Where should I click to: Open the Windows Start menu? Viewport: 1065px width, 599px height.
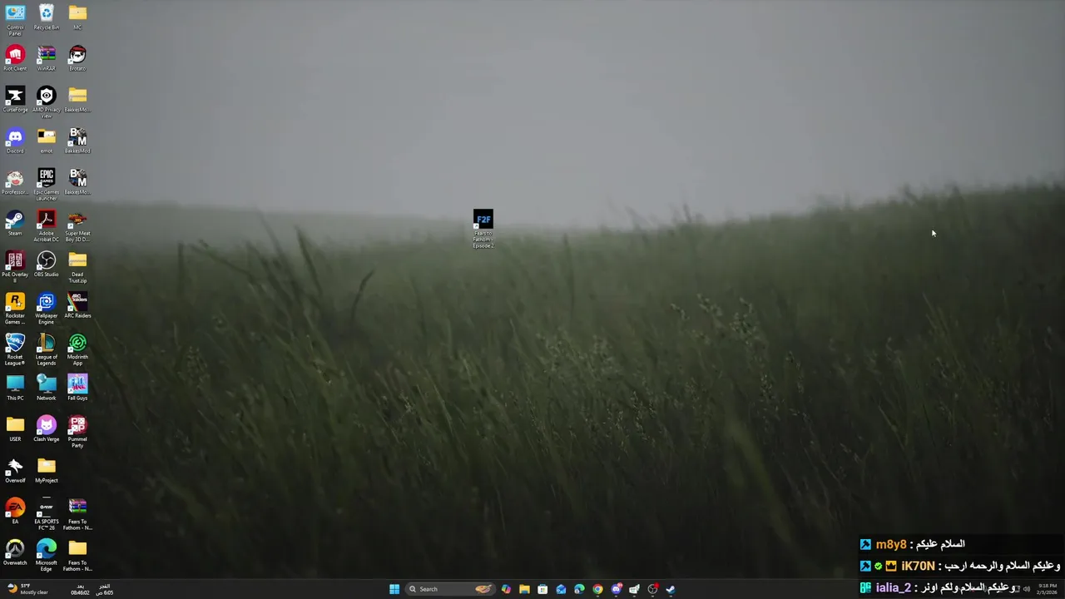pyautogui.click(x=394, y=589)
